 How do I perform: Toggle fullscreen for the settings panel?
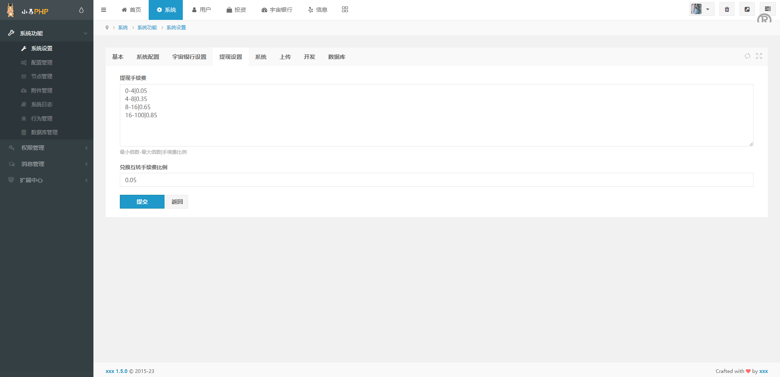[x=759, y=56]
